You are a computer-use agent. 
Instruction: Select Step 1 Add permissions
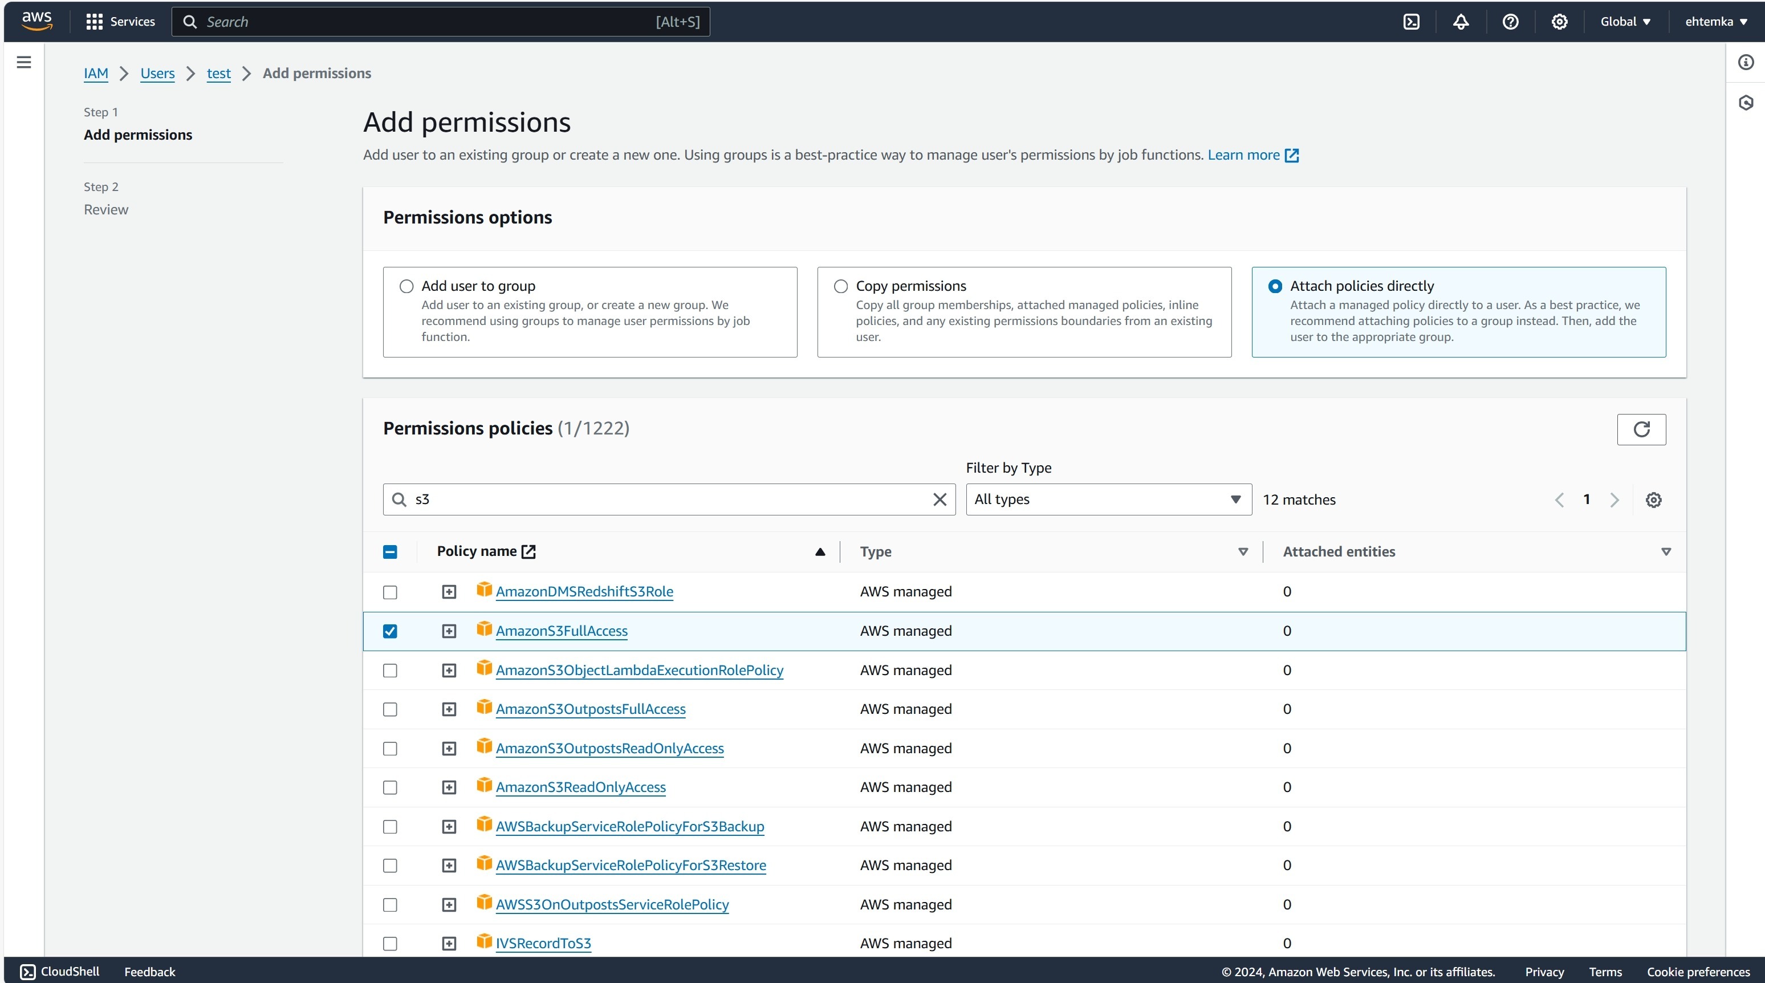coord(138,135)
